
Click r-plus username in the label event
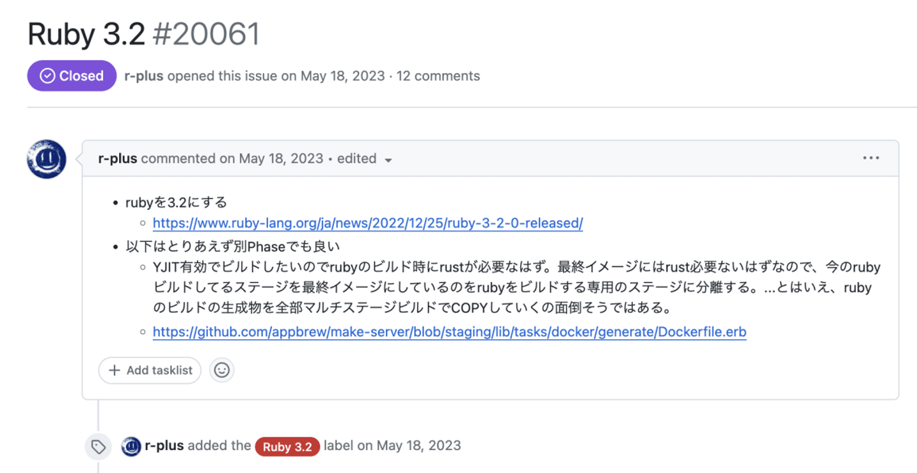pos(165,446)
